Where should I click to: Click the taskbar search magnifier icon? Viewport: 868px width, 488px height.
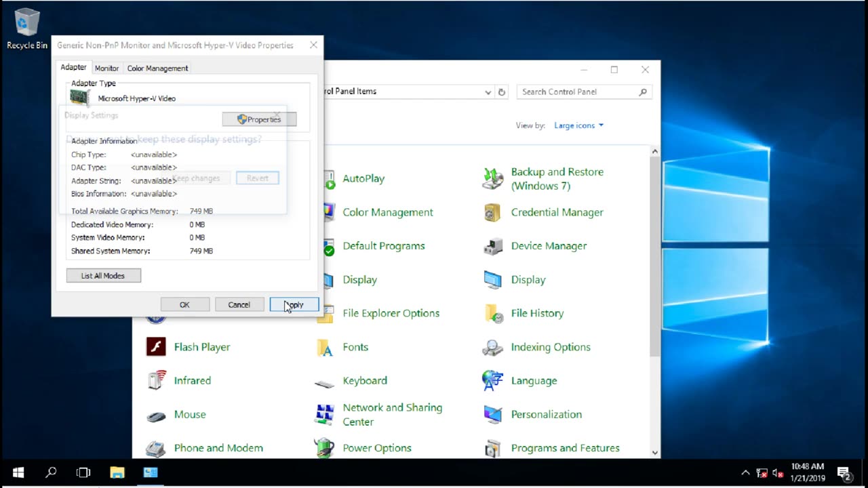pyautogui.click(x=51, y=472)
